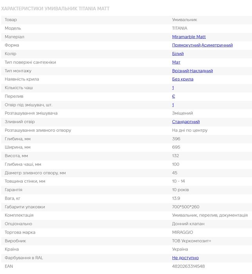Click the package dimensions 700*500*260 value
The image size is (252, 274).
[x=186, y=207]
